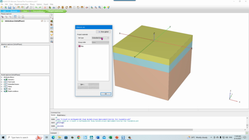Enable the Point loads checkbox
The image size is (249, 140).
click(7, 82)
